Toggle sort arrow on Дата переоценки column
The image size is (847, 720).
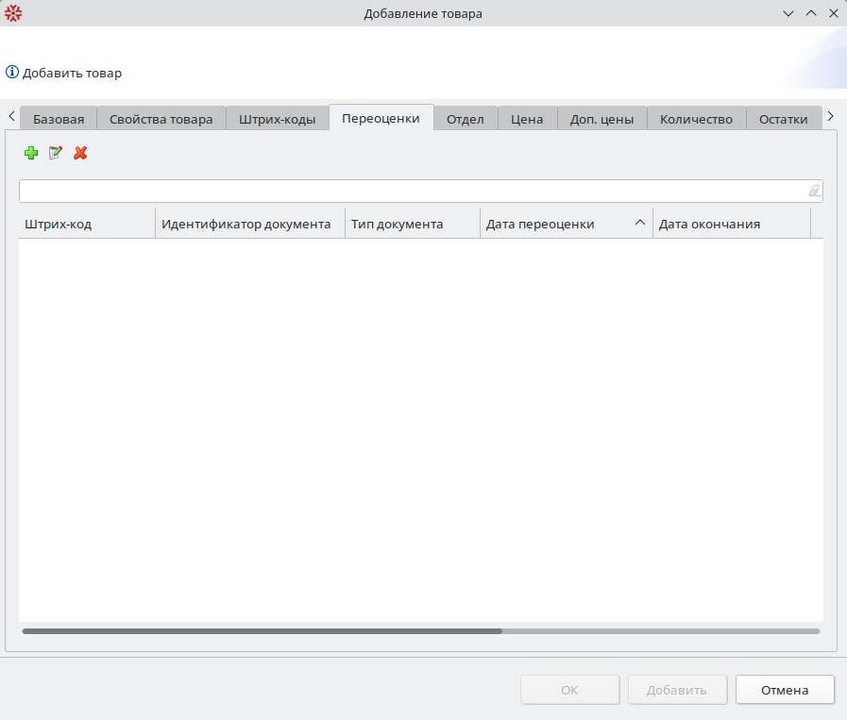[639, 224]
